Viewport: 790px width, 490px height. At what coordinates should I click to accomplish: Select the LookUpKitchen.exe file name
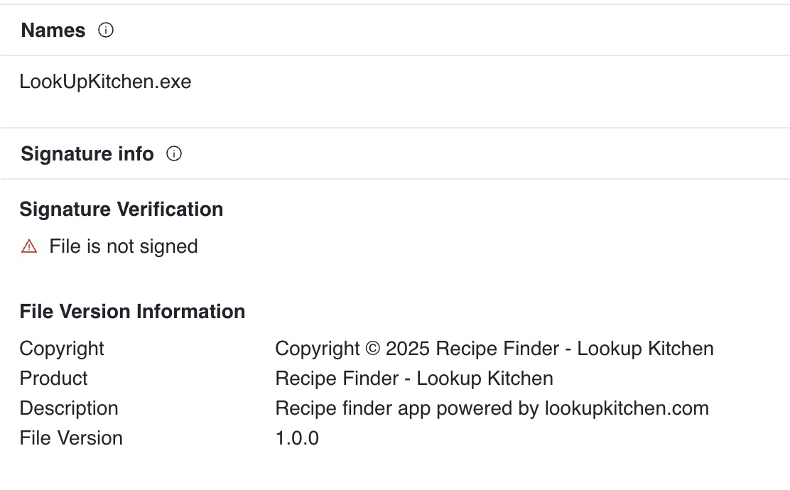(105, 82)
